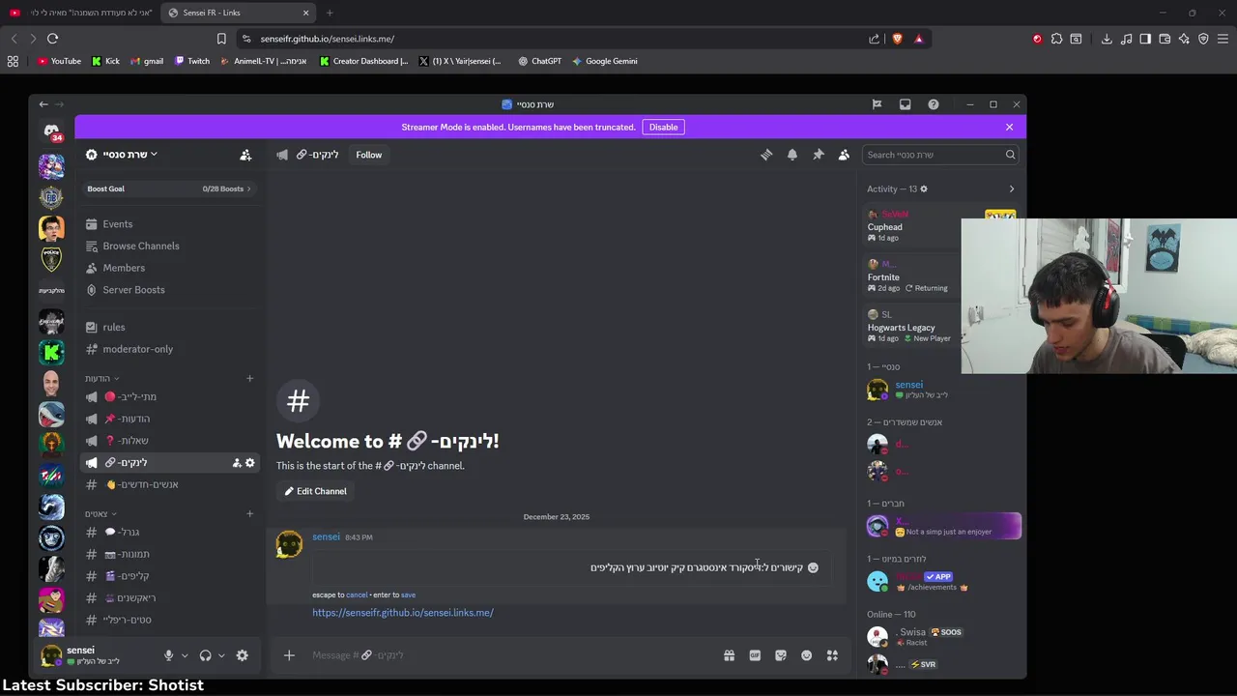Add channel to צאטים category with plus
This screenshot has width=1237, height=696.
click(x=249, y=514)
